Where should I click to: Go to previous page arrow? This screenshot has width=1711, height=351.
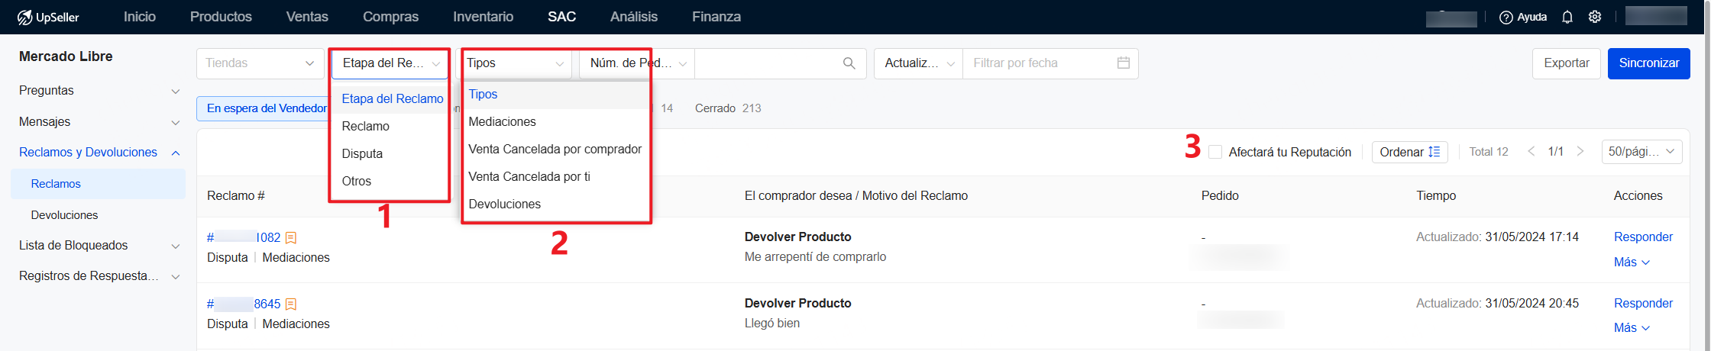[1531, 152]
